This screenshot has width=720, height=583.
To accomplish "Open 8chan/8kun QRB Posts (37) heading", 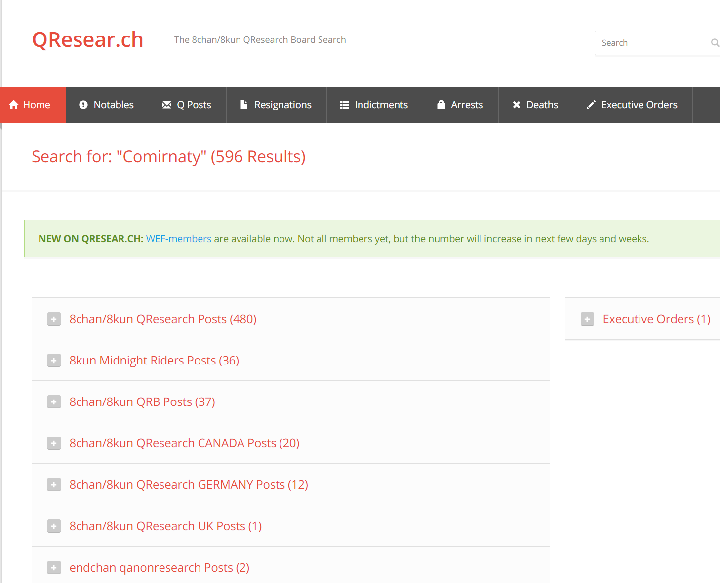I will [x=142, y=402].
